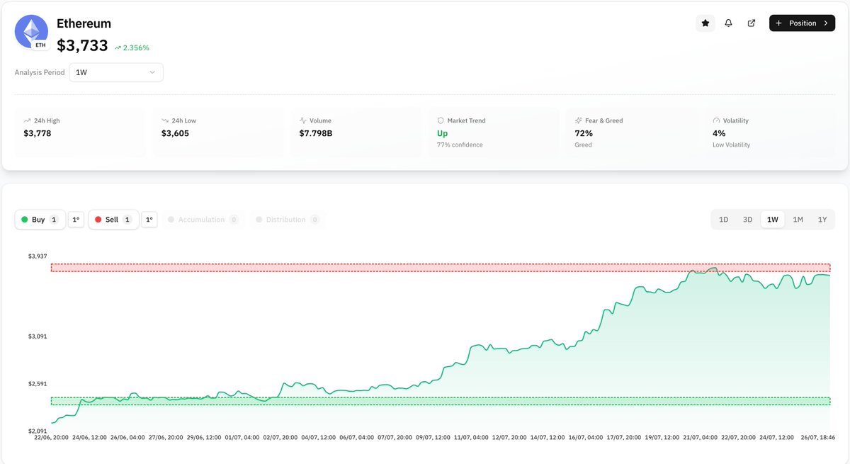850x464 pixels.
Task: Add a new Position
Action: (802, 23)
